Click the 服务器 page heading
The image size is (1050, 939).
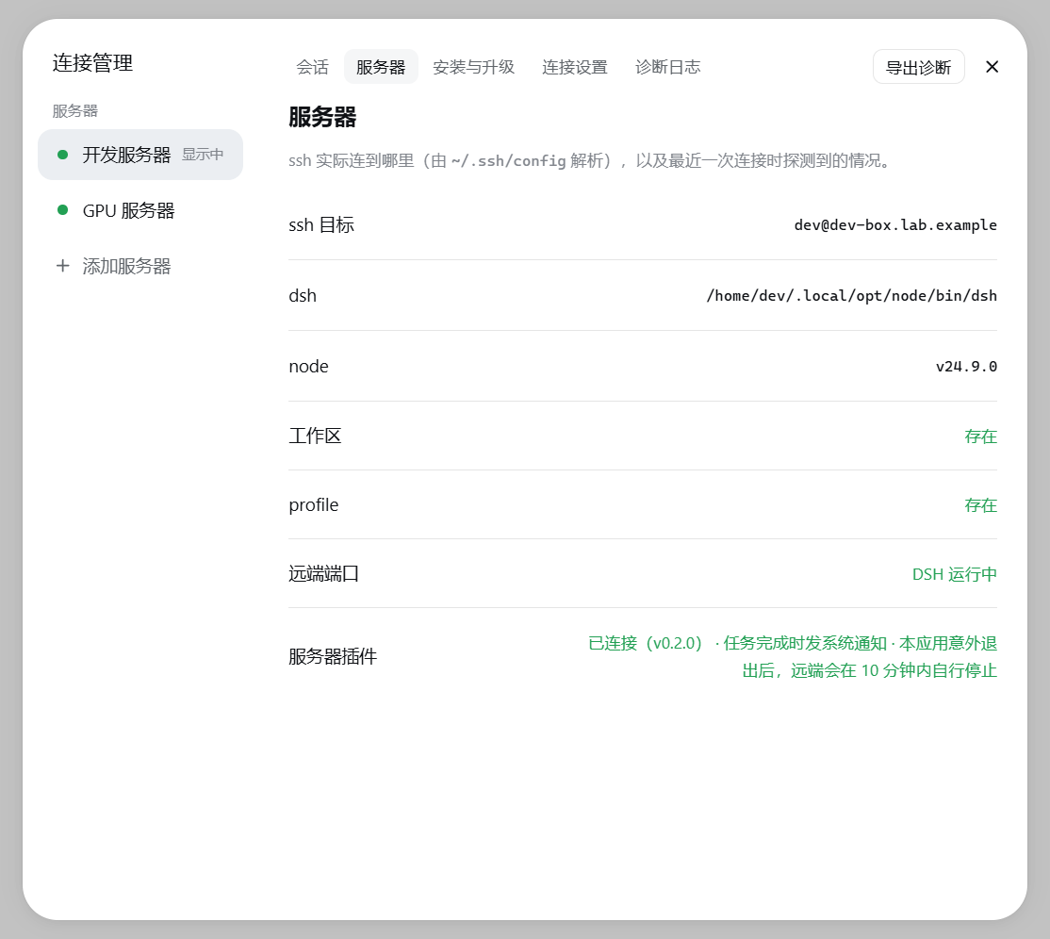click(322, 117)
